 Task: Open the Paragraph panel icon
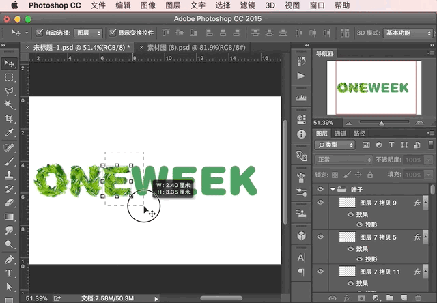[x=301, y=272]
